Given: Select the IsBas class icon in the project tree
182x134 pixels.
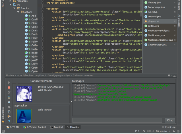Looking at the screenshot, I should [26, 53].
